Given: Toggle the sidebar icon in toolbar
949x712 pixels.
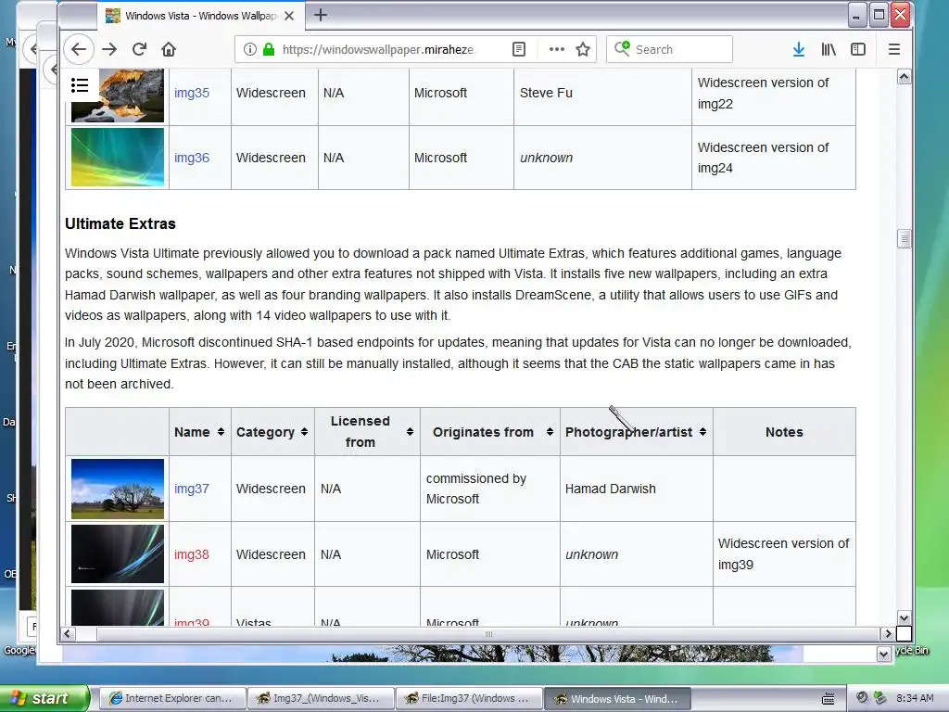Looking at the screenshot, I should pos(858,50).
